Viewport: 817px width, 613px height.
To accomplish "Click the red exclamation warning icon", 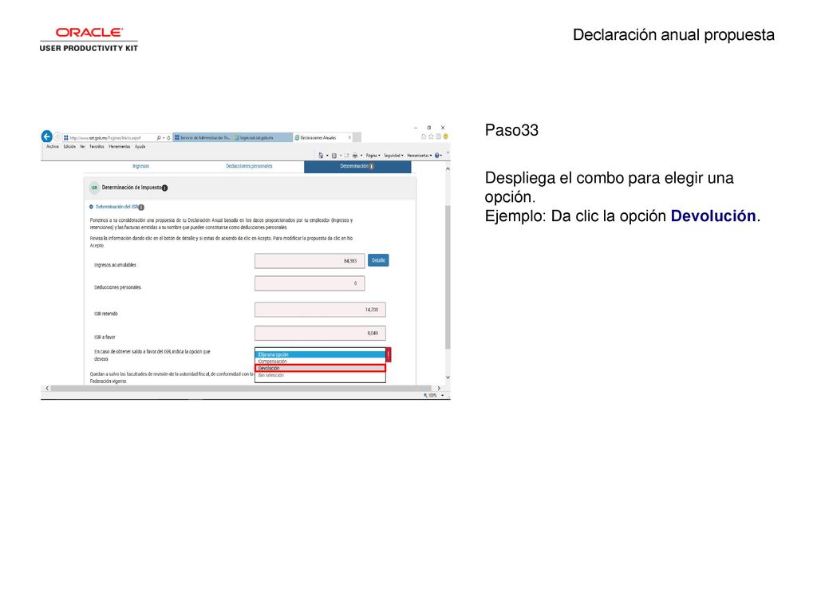I will tap(389, 354).
